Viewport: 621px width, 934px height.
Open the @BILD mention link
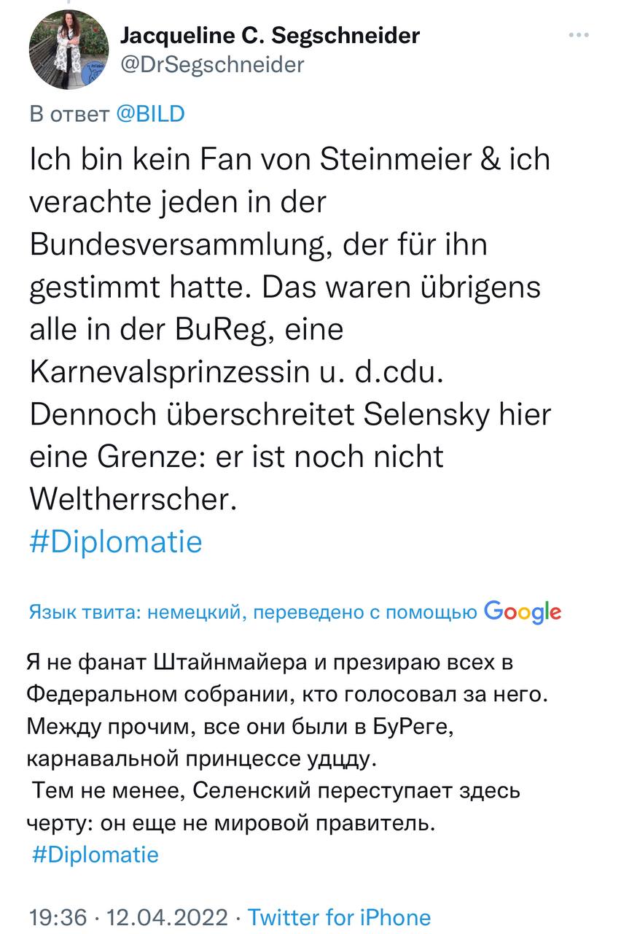[150, 114]
